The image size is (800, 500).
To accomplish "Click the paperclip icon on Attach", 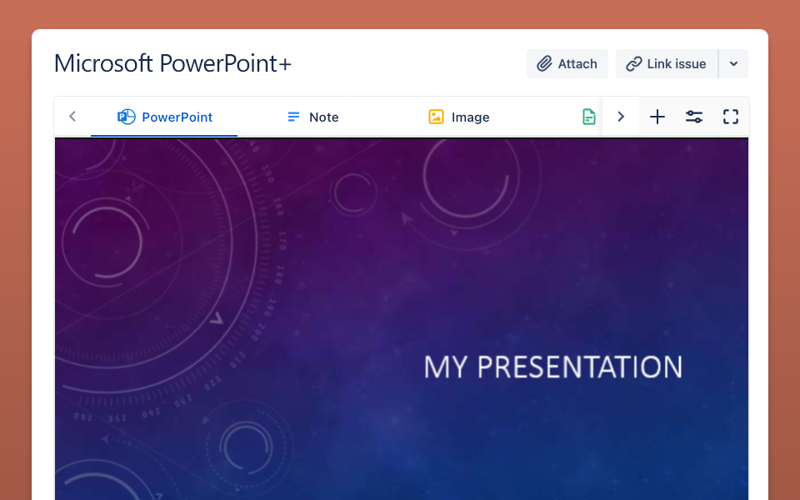I will (544, 64).
